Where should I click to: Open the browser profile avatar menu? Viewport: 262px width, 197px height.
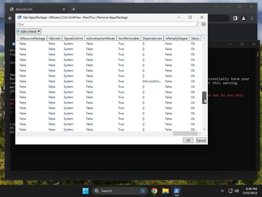point(244,18)
